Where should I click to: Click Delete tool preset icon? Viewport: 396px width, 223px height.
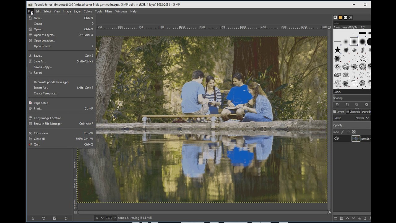point(55,218)
